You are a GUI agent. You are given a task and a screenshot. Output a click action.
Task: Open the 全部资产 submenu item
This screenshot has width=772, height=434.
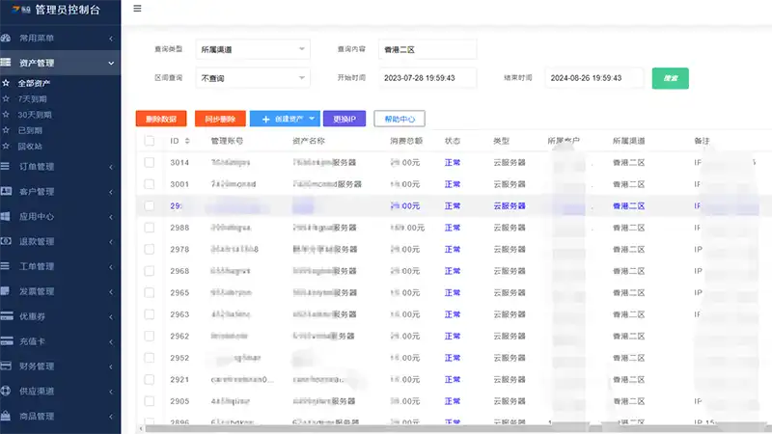pyautogui.click(x=34, y=83)
